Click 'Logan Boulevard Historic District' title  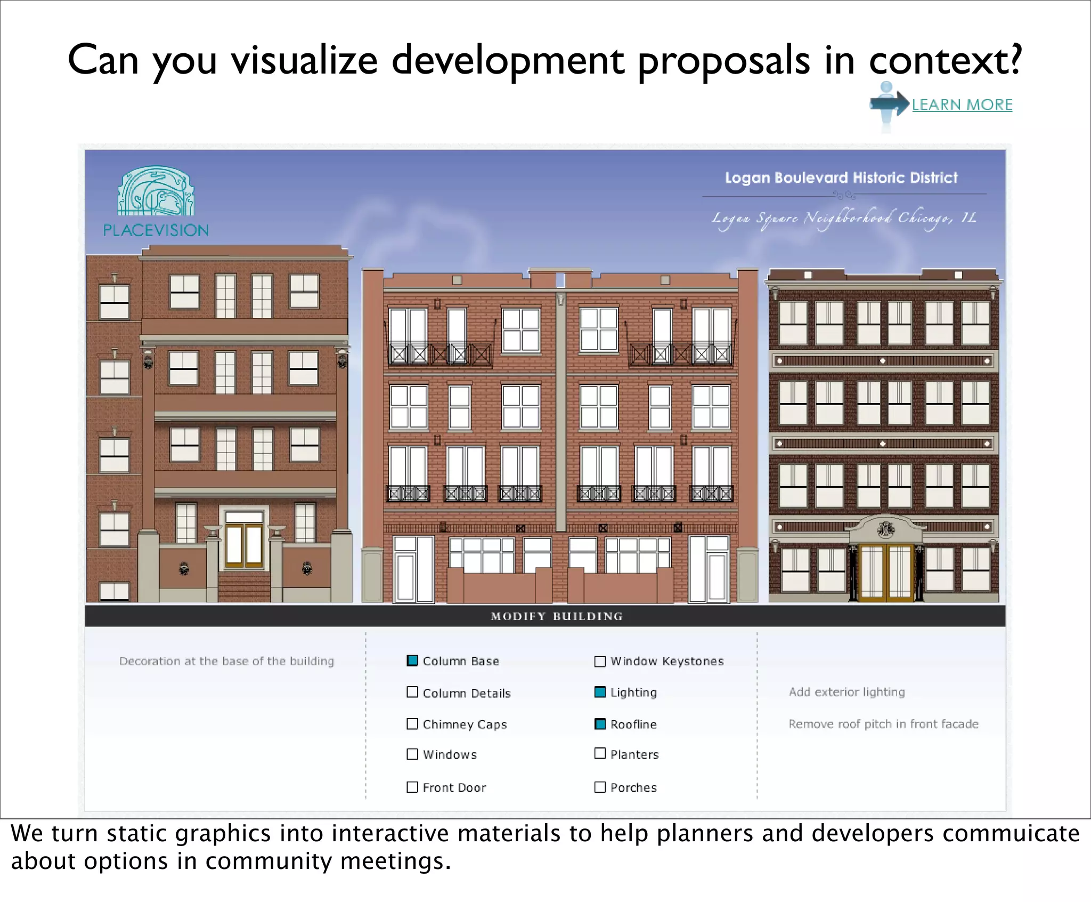[841, 178]
